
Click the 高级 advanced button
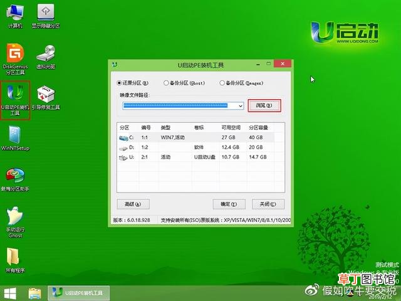tap(133, 204)
